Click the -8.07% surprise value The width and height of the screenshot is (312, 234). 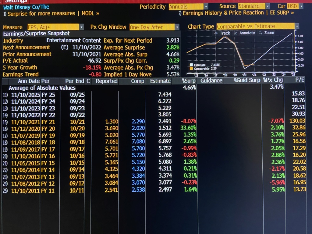pos(188,121)
